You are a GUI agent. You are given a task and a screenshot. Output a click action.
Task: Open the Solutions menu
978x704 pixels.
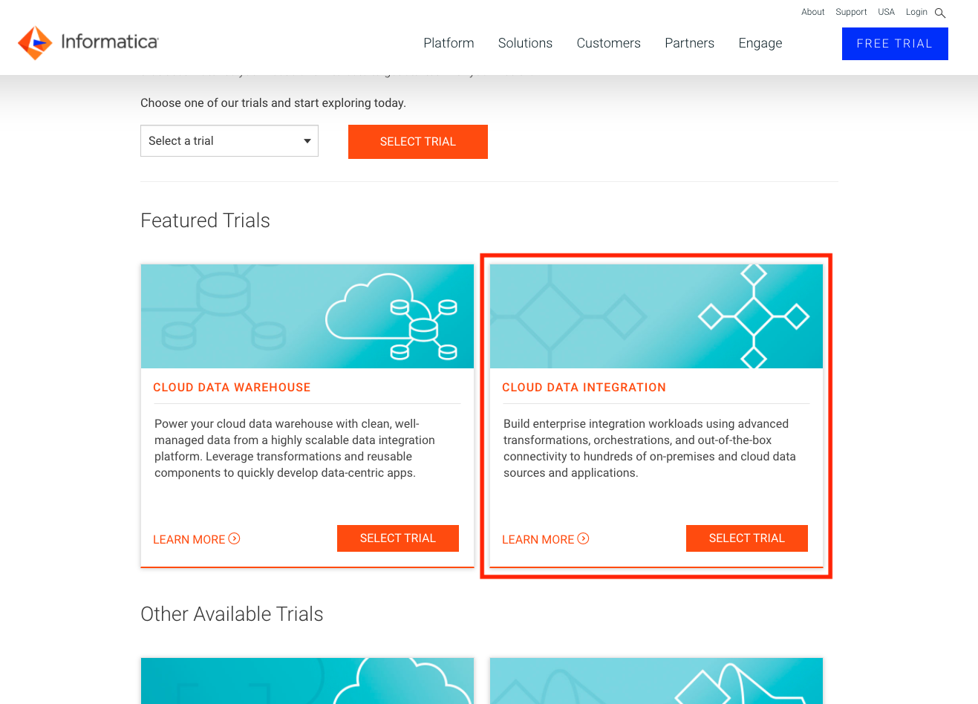point(525,43)
